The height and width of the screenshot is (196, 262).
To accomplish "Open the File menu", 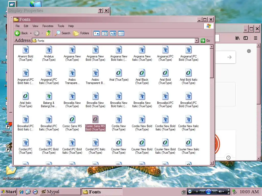I will [x=18, y=26].
